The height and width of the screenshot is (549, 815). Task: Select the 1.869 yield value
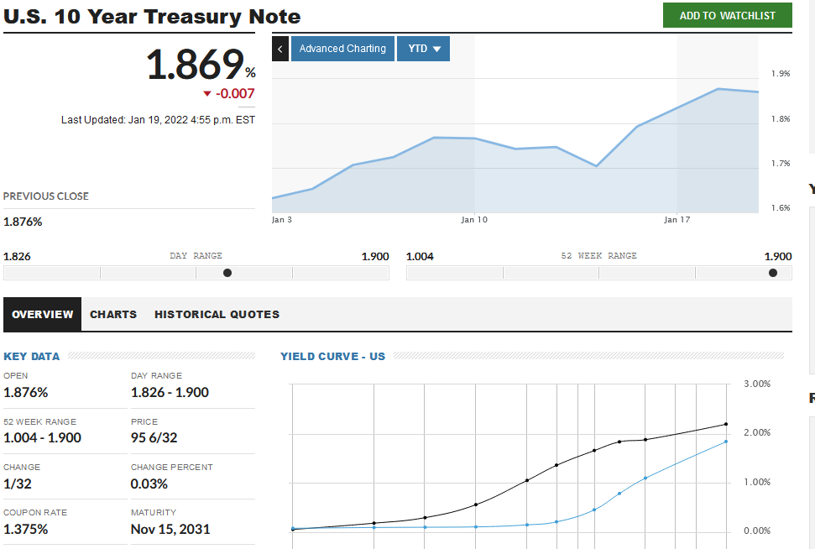tap(196, 65)
